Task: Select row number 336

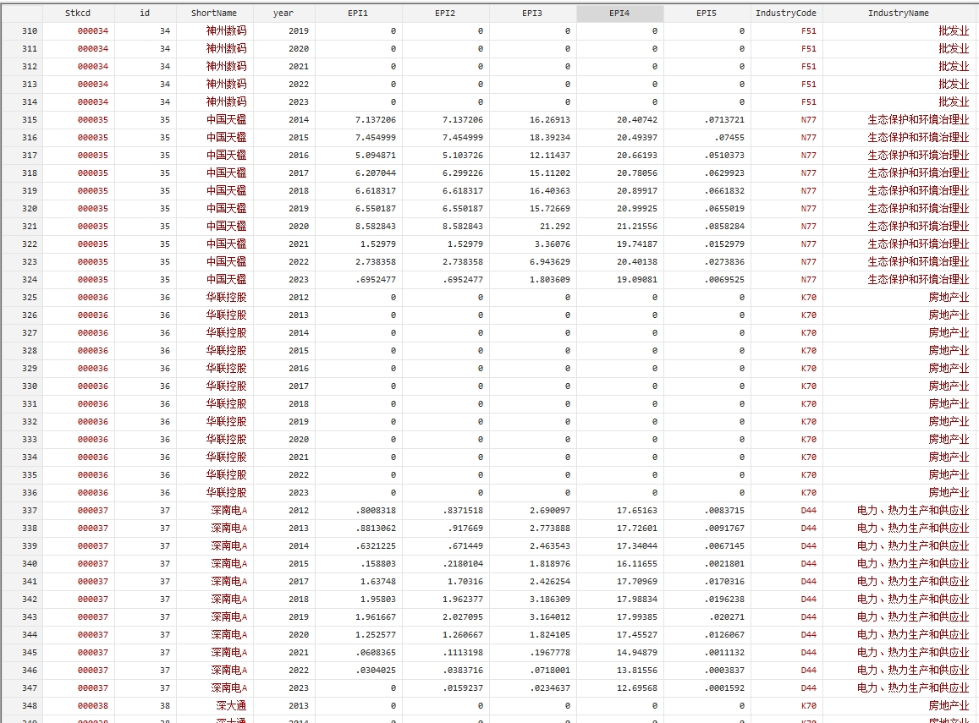Action: (30, 493)
